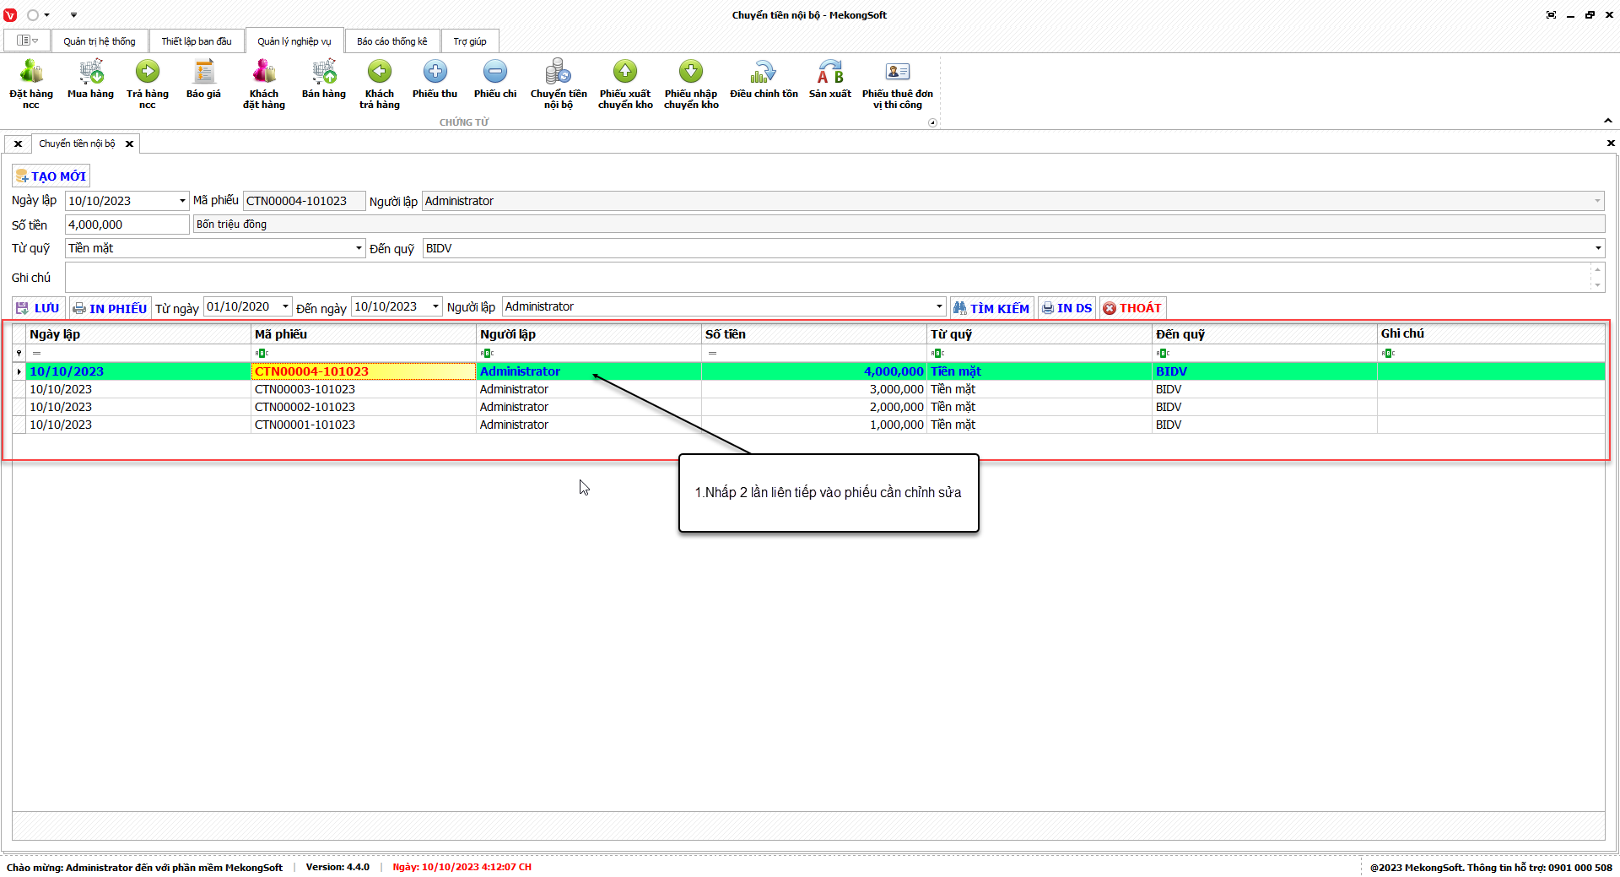Open Điều chỉnh tồn icon
The width and height of the screenshot is (1620, 877).
pos(764,78)
